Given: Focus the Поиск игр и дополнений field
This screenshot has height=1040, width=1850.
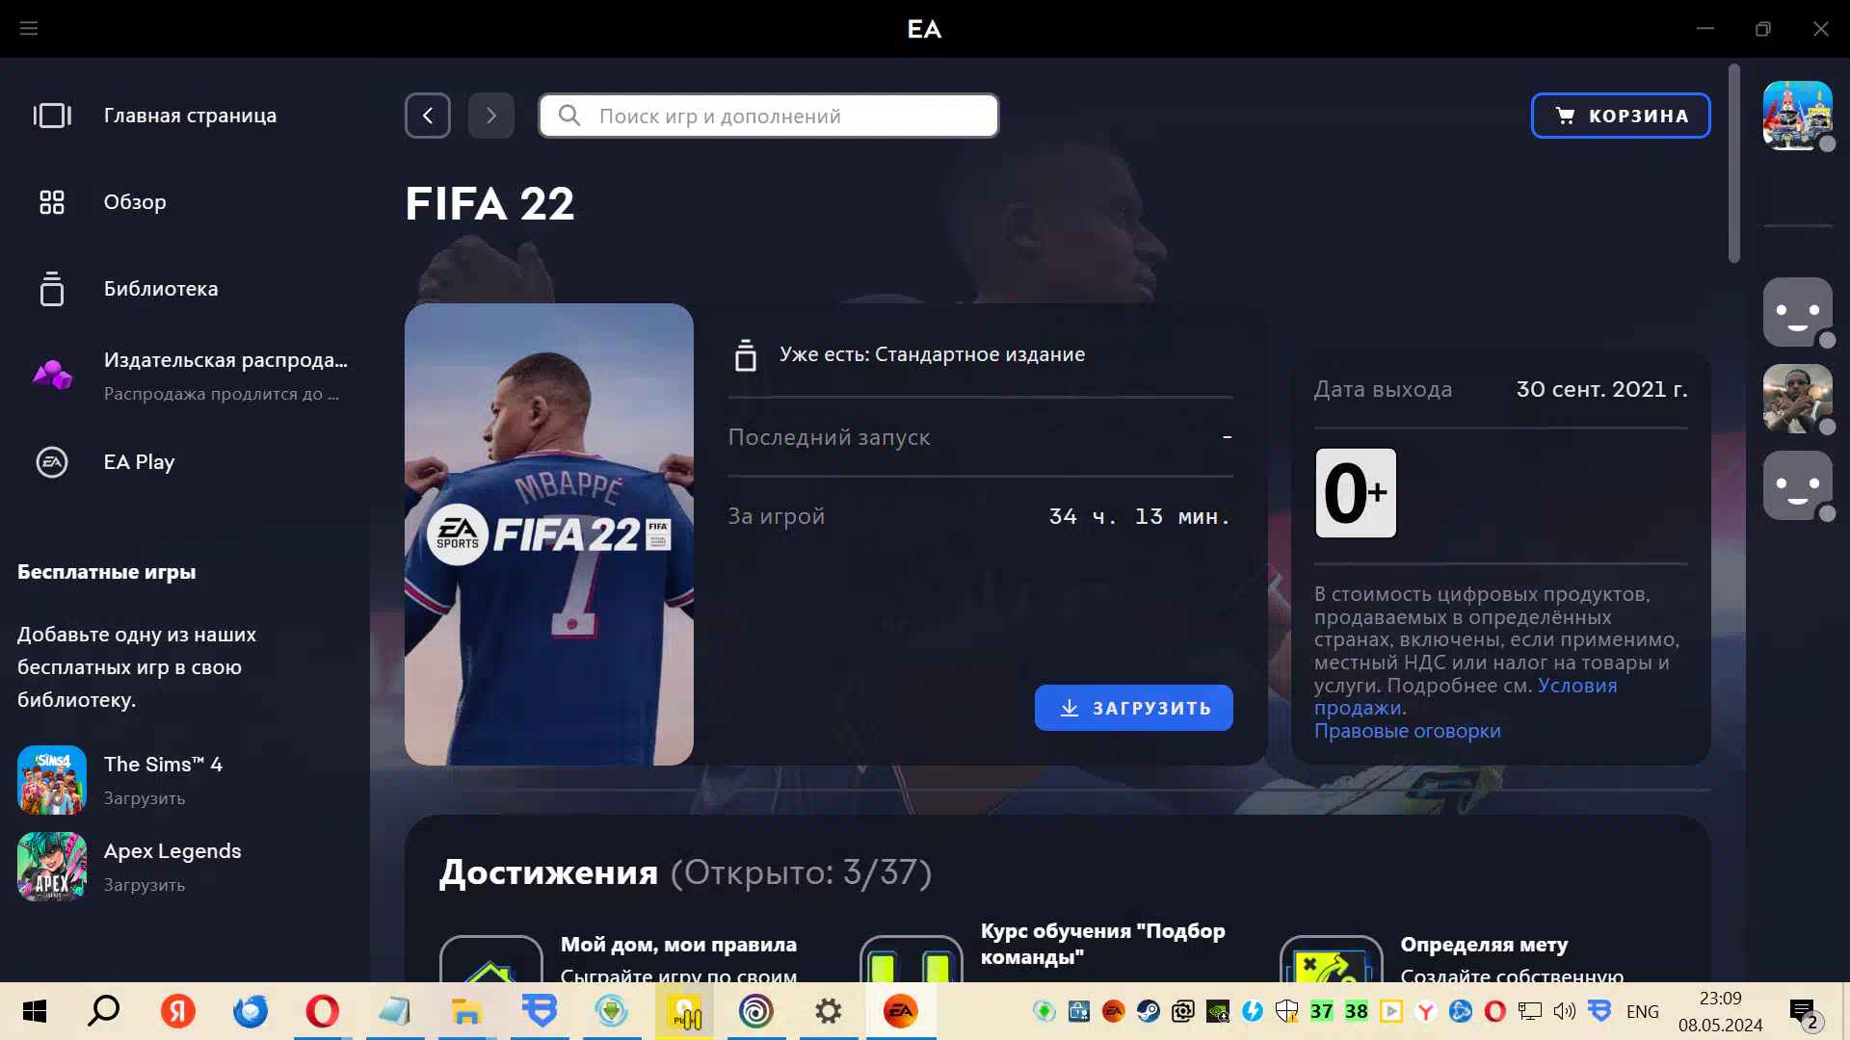Looking at the screenshot, I should click(x=769, y=116).
